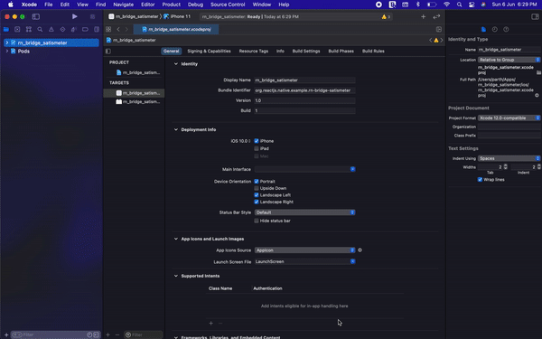
Task: Click the add editor split icon
Action: tap(439, 30)
